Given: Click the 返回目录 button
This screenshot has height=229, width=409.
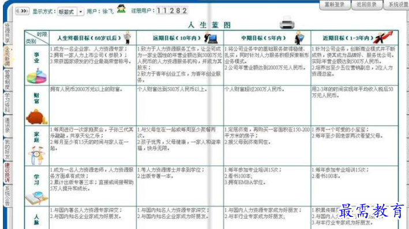Looking at the screenshot, I should click(x=366, y=5).
